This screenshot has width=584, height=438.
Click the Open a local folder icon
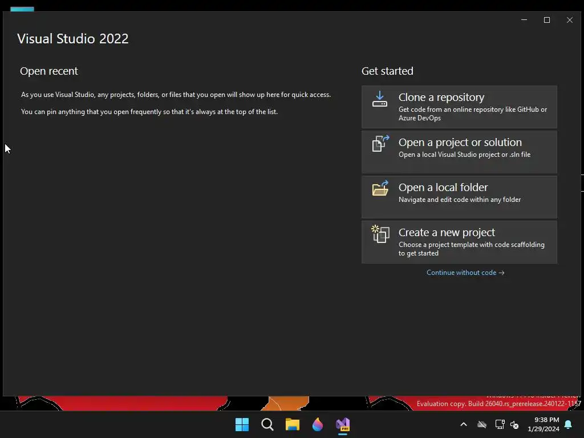tap(380, 188)
